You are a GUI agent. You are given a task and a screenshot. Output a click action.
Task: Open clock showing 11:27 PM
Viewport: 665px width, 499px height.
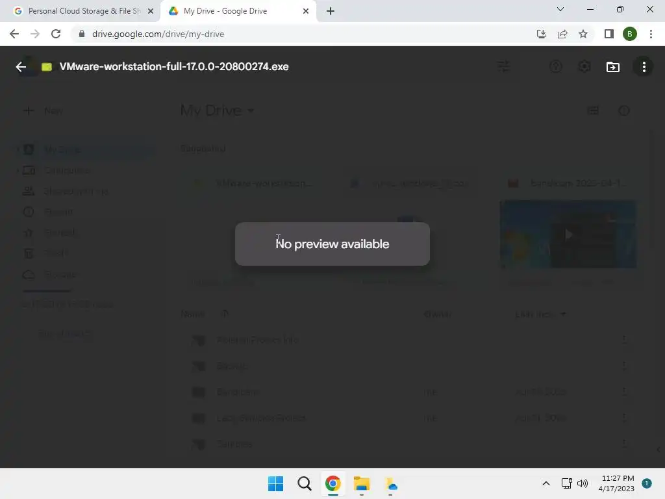point(616,483)
